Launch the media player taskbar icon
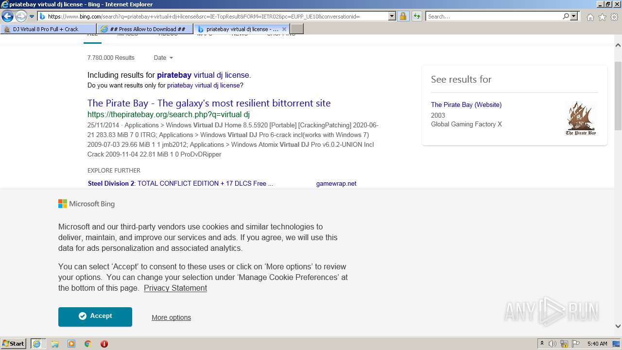Viewport: 622px width, 350px height. [x=71, y=344]
